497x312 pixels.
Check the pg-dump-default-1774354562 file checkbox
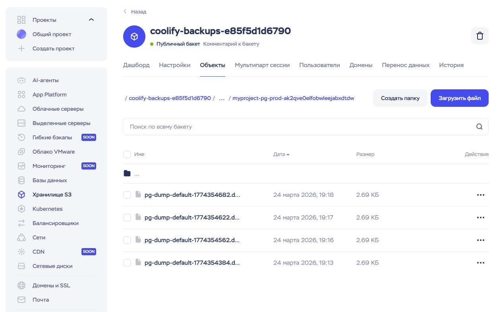pyautogui.click(x=127, y=240)
